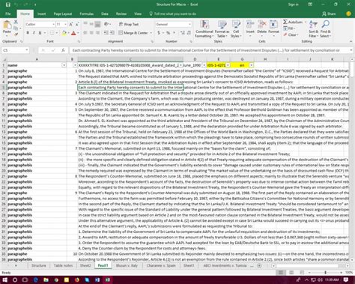Open the font size dropdown
355x284 pixels.
65,24
